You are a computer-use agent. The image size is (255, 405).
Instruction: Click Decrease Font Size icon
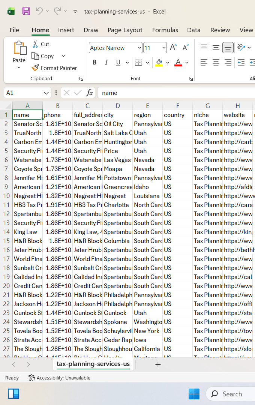pyautogui.click(x=186, y=48)
